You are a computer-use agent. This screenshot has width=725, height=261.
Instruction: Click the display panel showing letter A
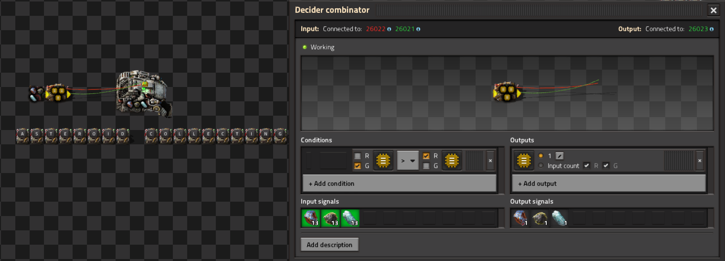click(23, 134)
